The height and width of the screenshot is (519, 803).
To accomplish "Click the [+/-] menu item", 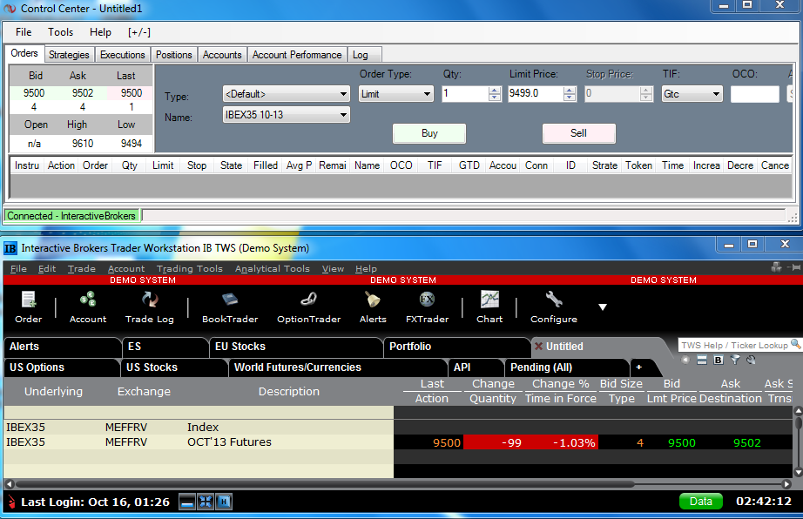I will tap(139, 32).
